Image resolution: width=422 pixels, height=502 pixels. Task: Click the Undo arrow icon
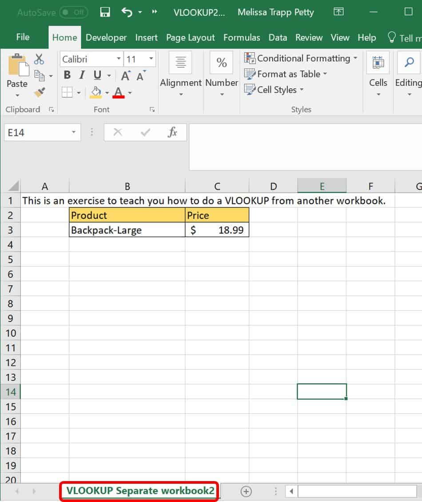coord(127,12)
